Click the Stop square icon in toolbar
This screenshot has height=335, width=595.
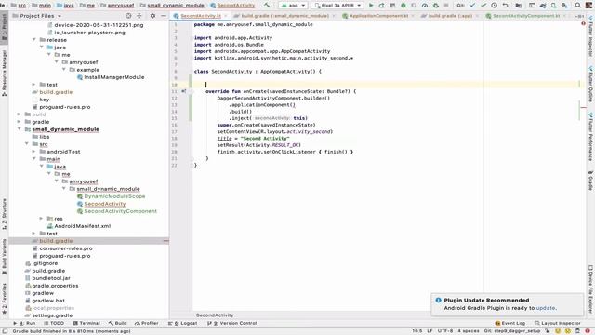point(446,6)
